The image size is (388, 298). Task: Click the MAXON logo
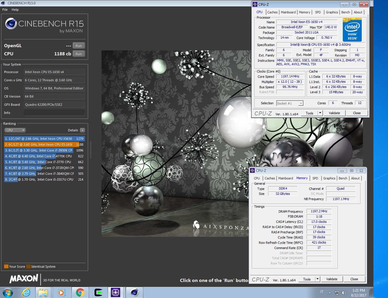point(24,279)
